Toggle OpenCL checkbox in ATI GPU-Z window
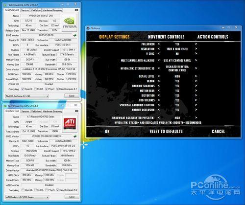Viewport: 245px width, 205px height. 23,190
